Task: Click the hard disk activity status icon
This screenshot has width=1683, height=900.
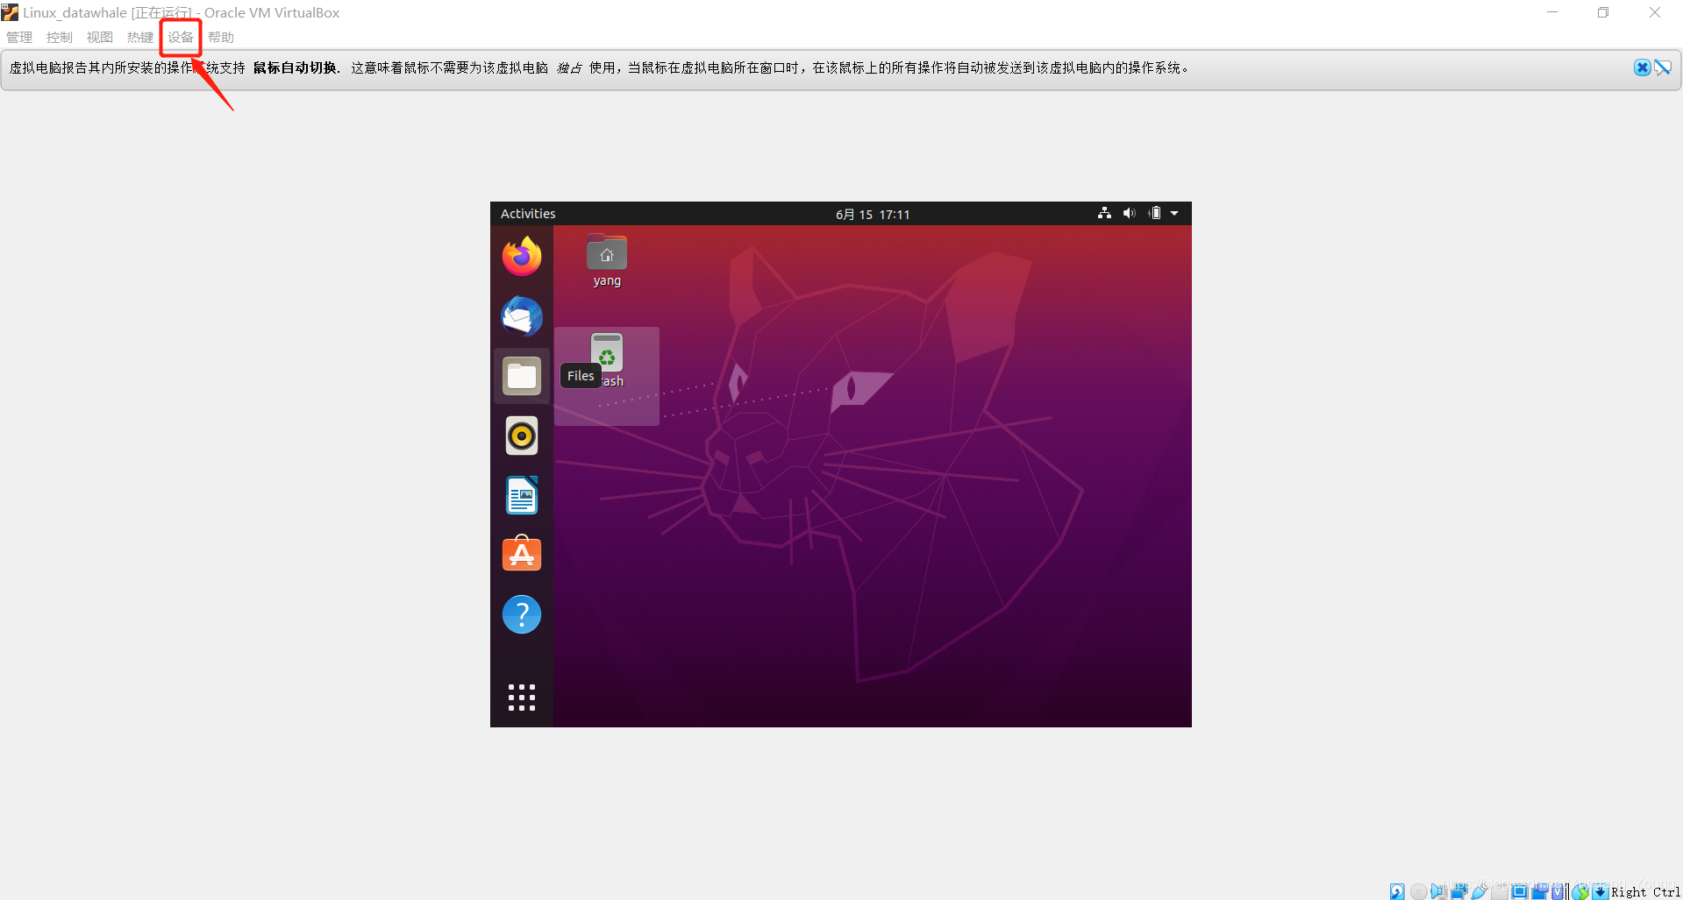Action: point(1397,892)
